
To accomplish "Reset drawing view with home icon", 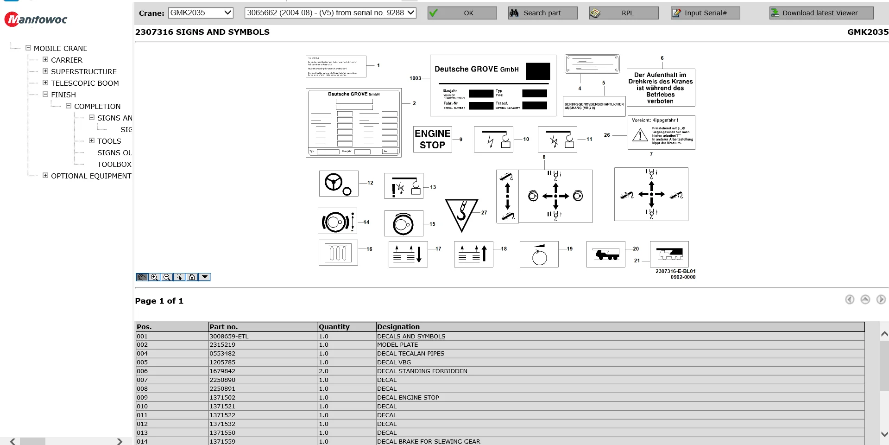I will tap(192, 277).
